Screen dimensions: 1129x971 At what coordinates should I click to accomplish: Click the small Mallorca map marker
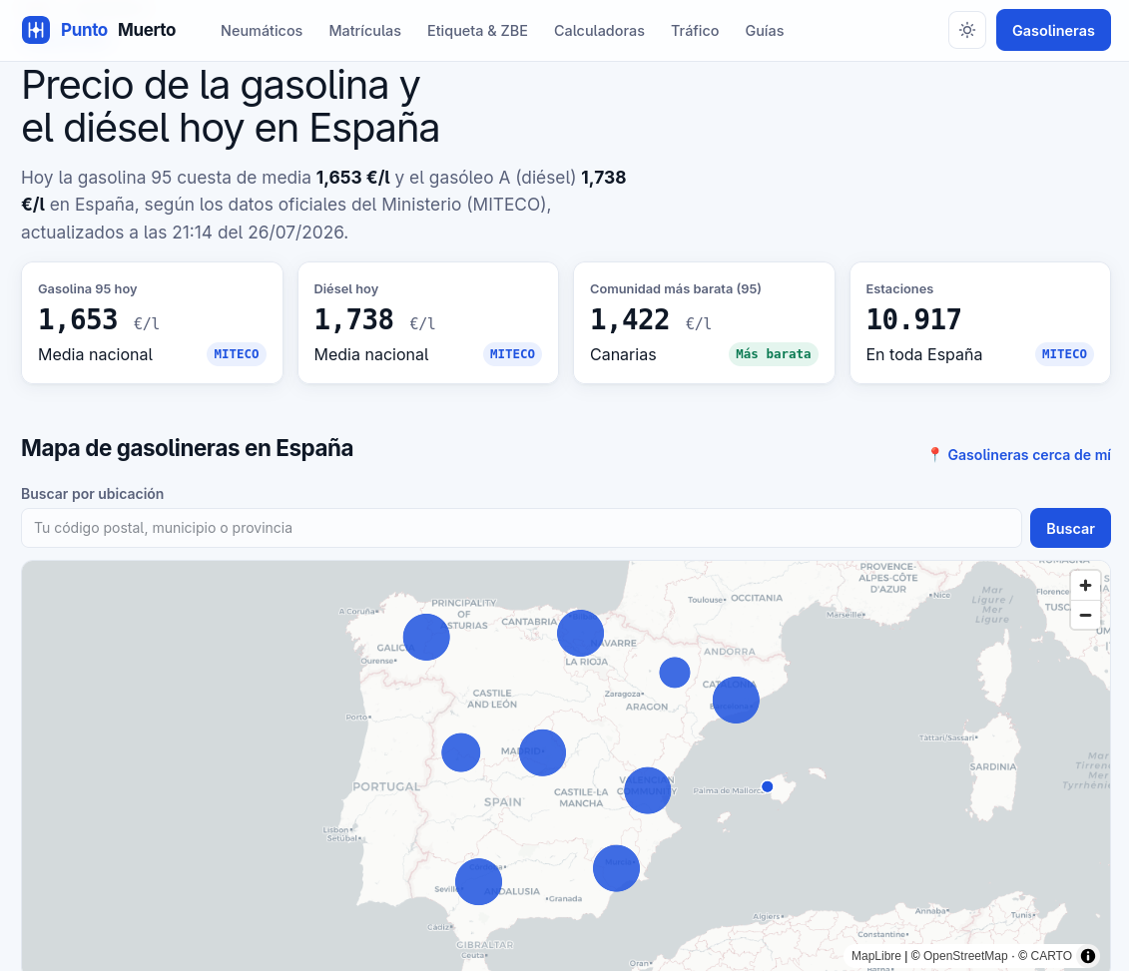[x=768, y=786]
